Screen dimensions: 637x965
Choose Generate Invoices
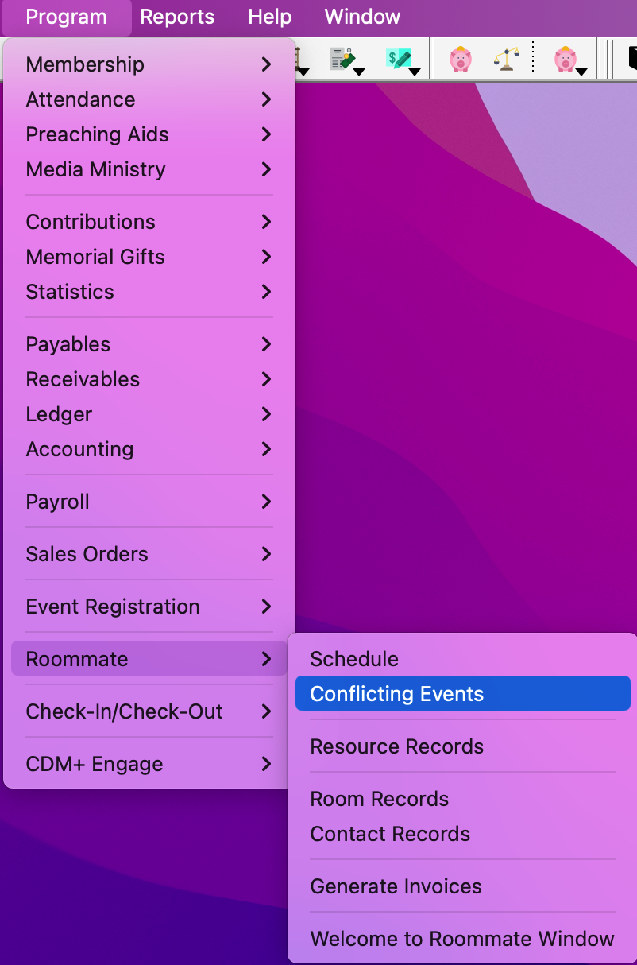pyautogui.click(x=396, y=886)
